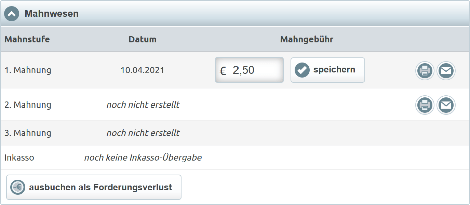Image resolution: width=470 pixels, height=205 pixels.
Task: Click the Mahngebühr column header
Action: 307,39
